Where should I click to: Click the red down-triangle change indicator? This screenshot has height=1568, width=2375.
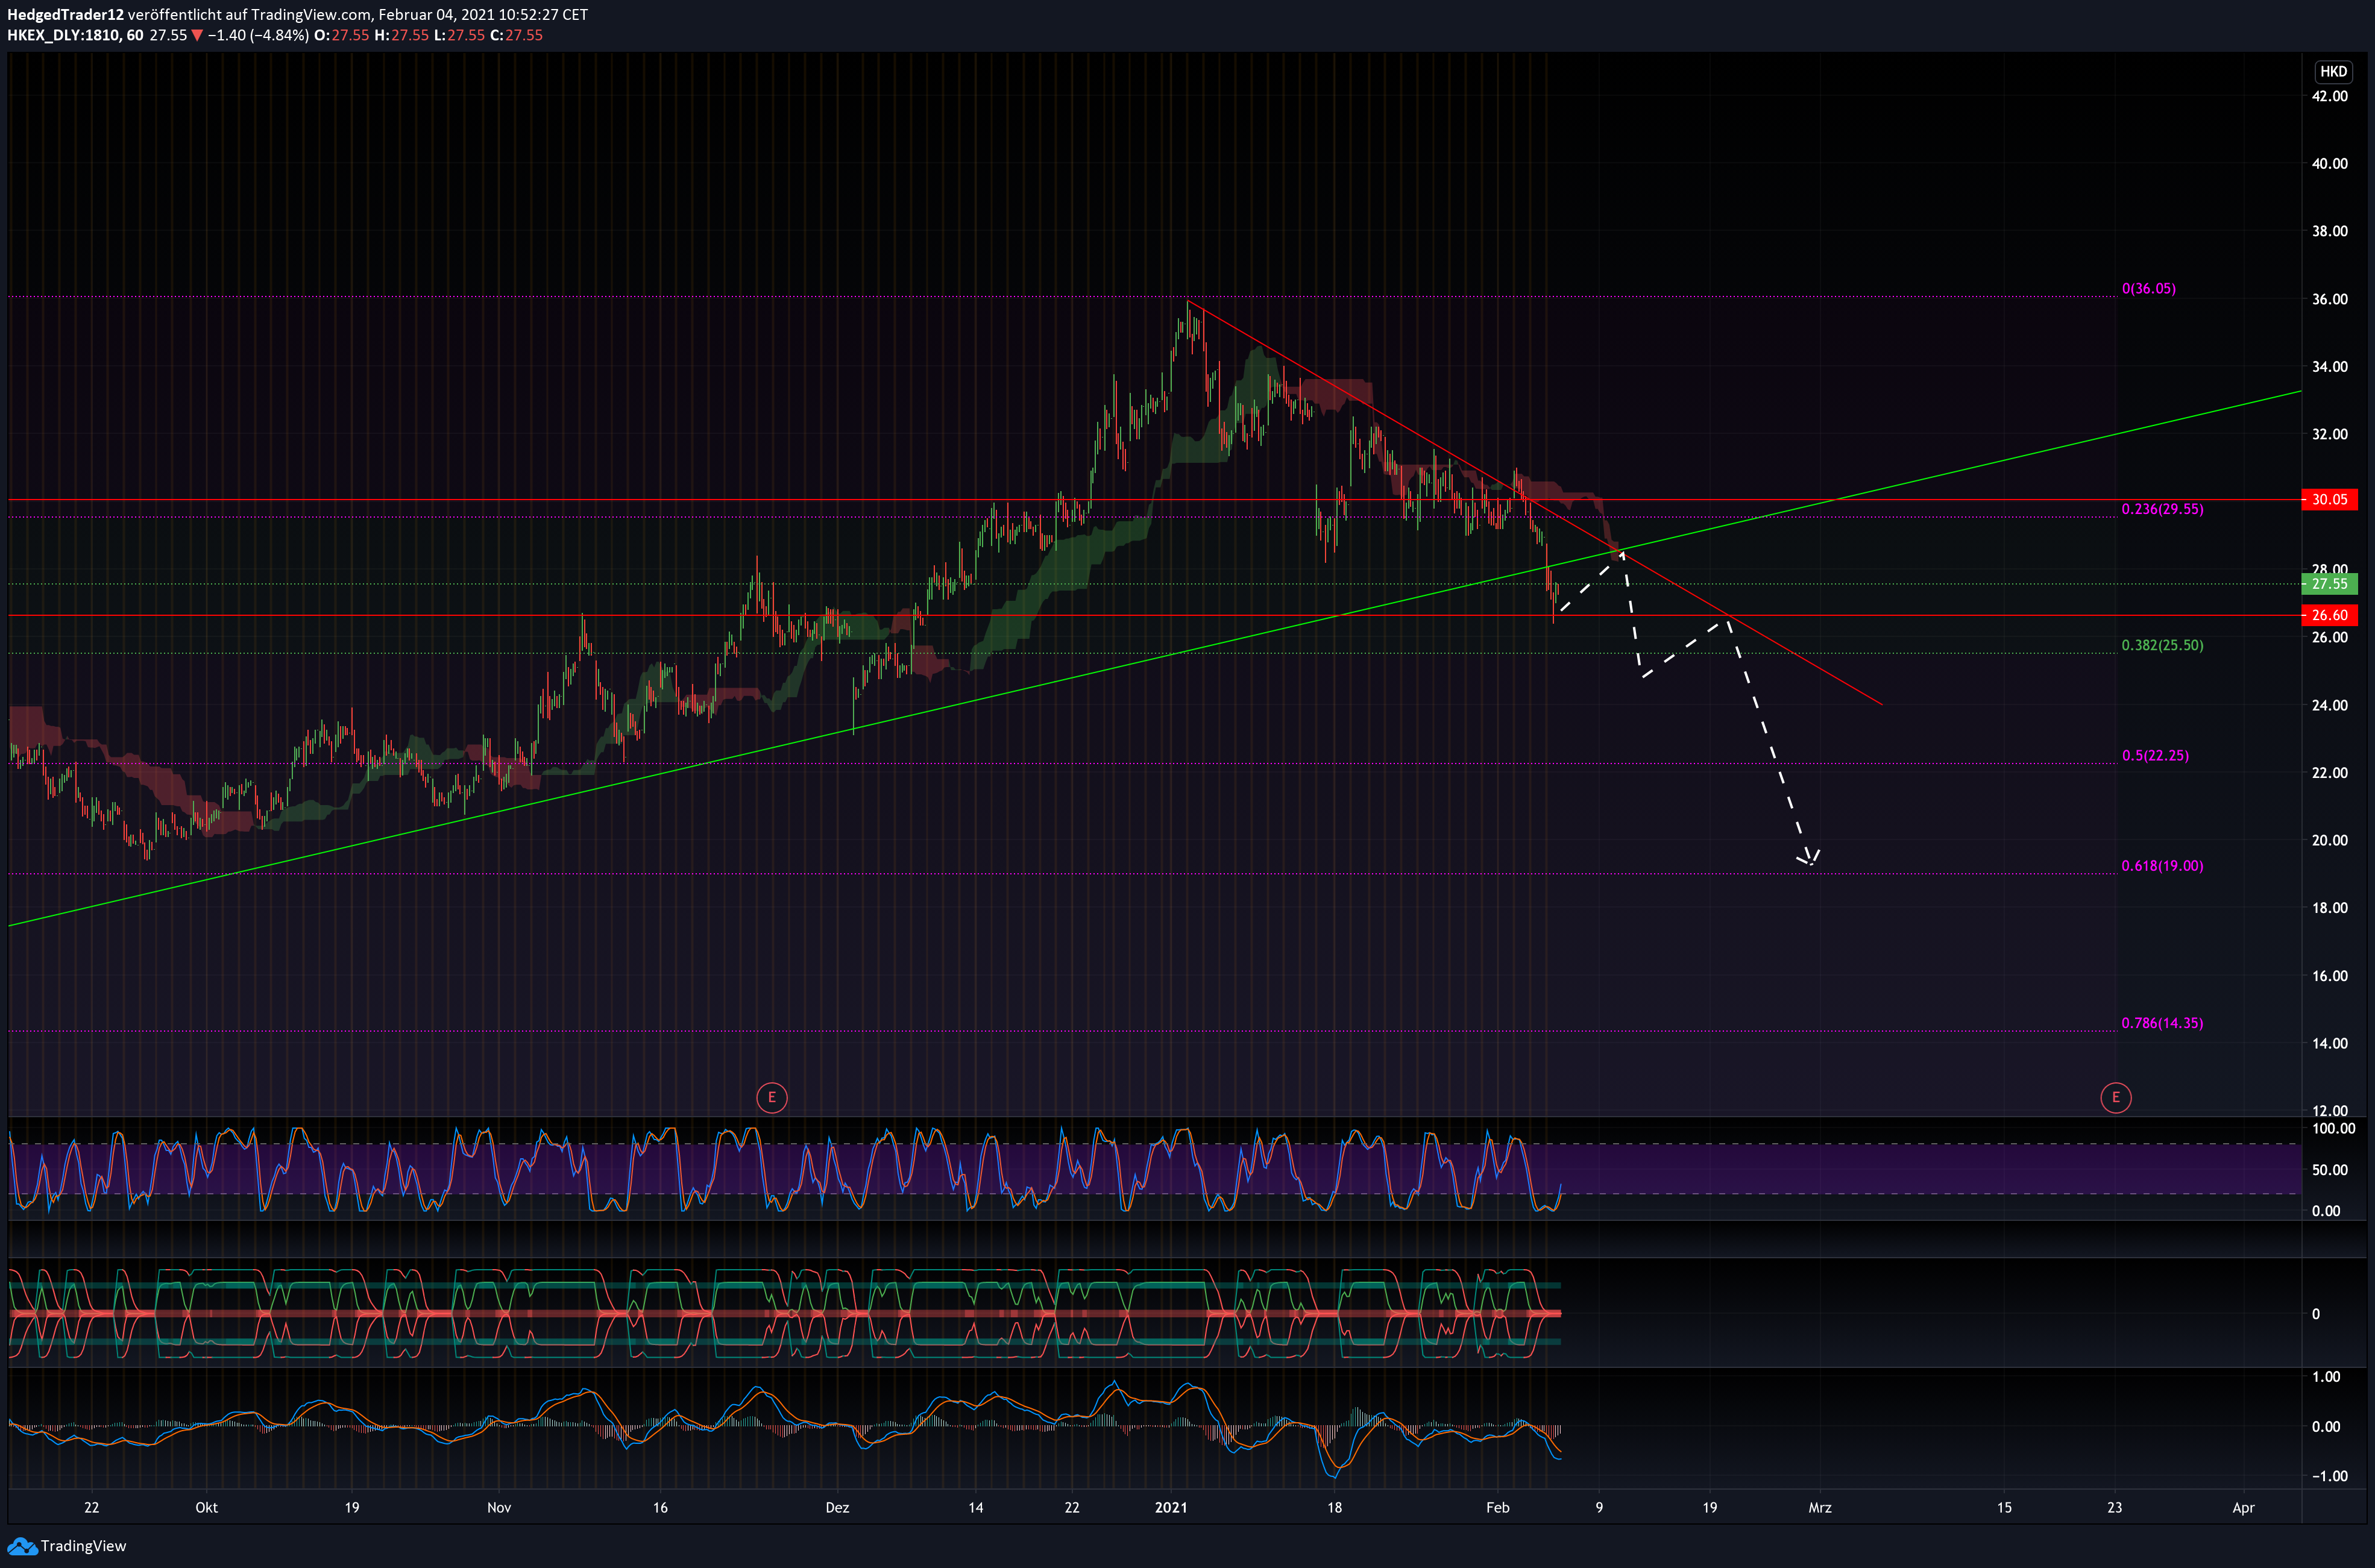197,35
